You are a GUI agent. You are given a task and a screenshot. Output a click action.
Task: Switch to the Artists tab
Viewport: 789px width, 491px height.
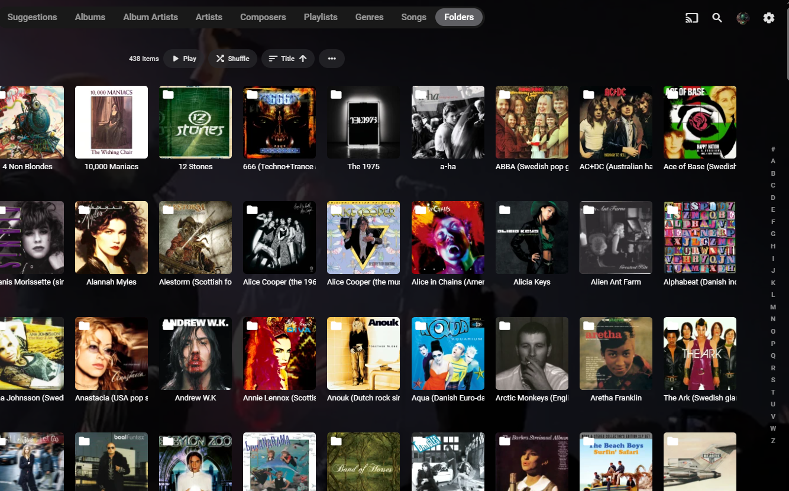209,17
